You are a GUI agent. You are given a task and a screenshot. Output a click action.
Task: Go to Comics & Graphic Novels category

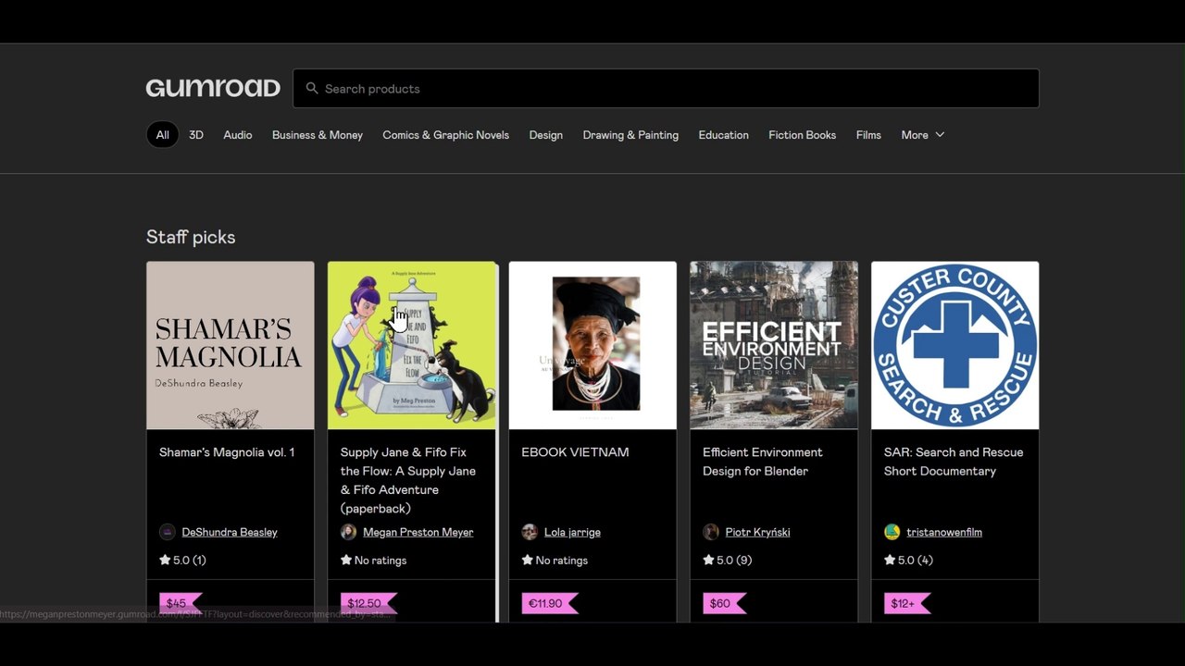(x=446, y=135)
